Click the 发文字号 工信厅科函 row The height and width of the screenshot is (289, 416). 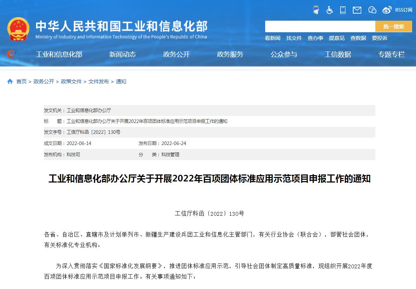pyautogui.click(x=209, y=132)
